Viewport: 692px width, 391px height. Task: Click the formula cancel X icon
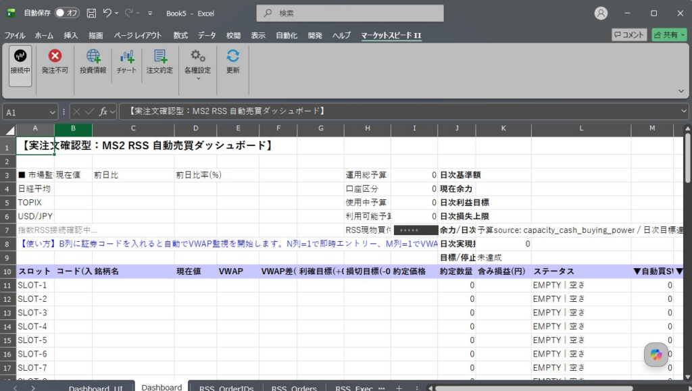pos(76,111)
